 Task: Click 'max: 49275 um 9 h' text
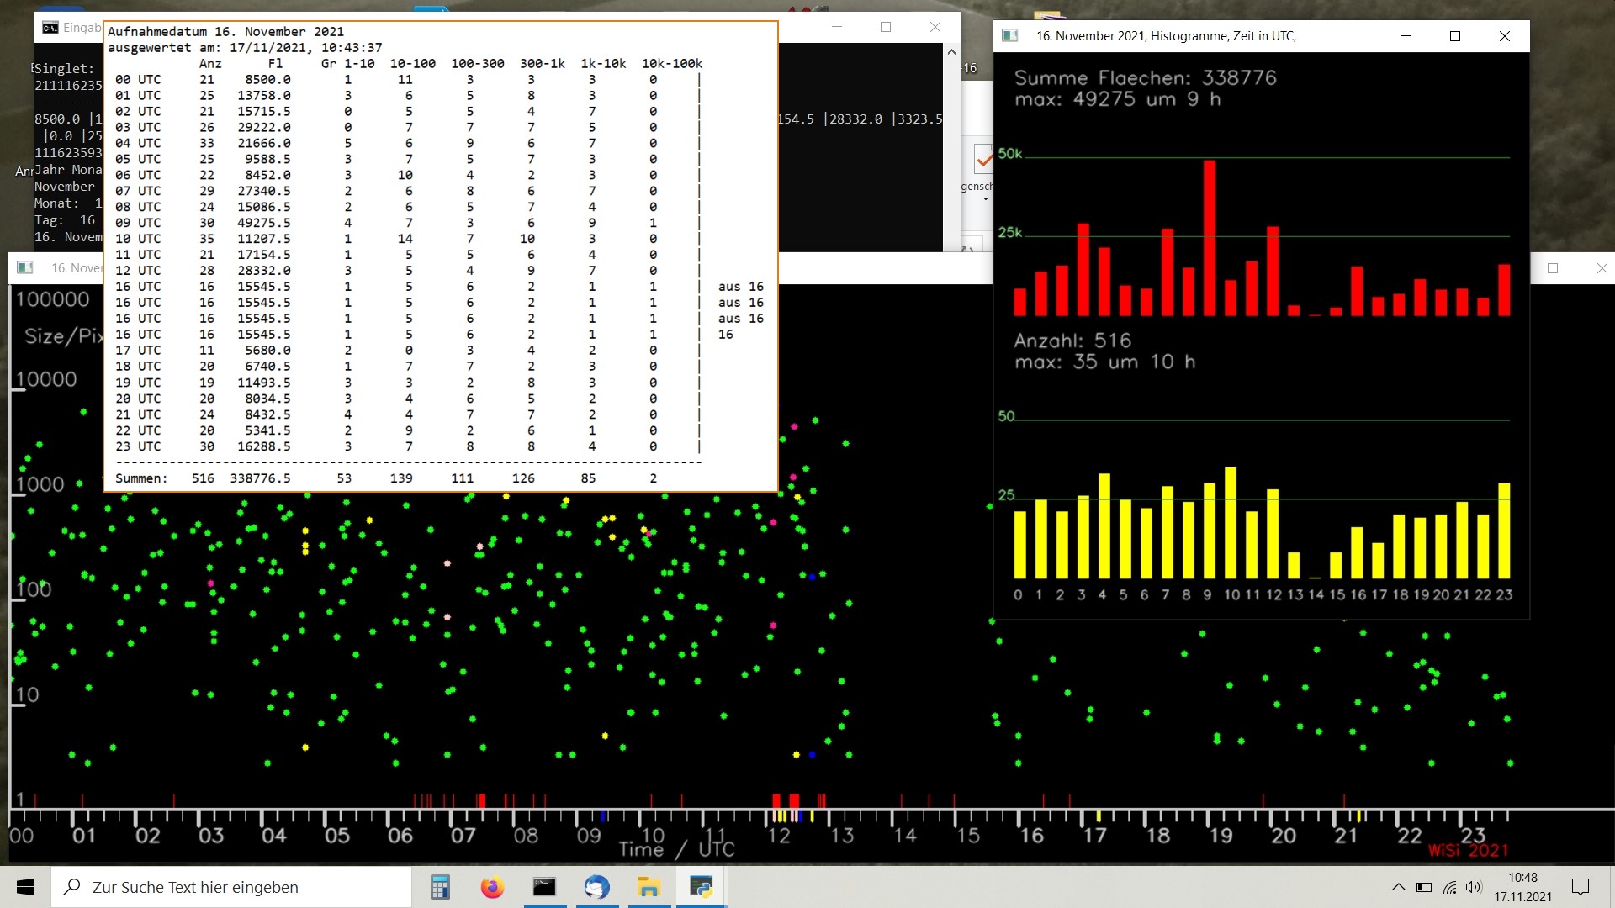(1117, 99)
